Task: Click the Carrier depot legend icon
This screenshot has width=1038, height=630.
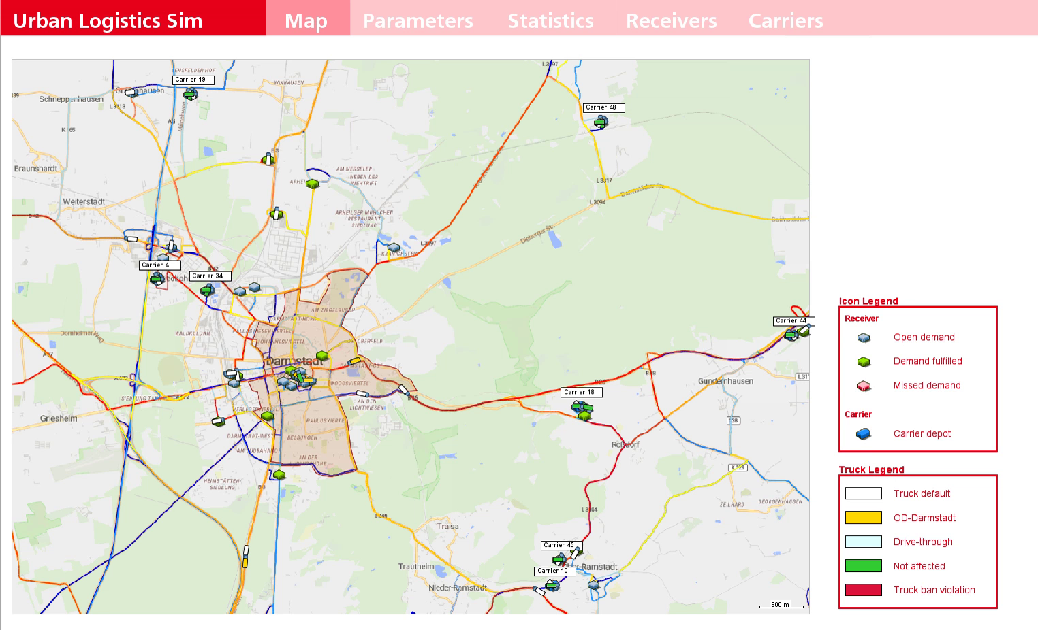Action: point(864,433)
